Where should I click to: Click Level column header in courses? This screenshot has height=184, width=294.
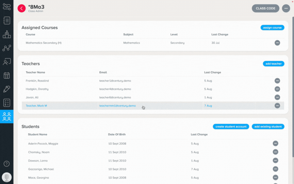click(174, 34)
